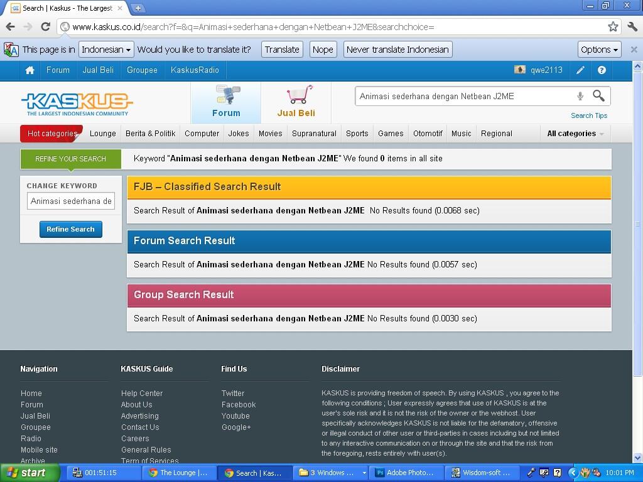Image resolution: width=643 pixels, height=482 pixels.
Task: Expand the All categories dropdown
Action: pyautogui.click(x=575, y=134)
